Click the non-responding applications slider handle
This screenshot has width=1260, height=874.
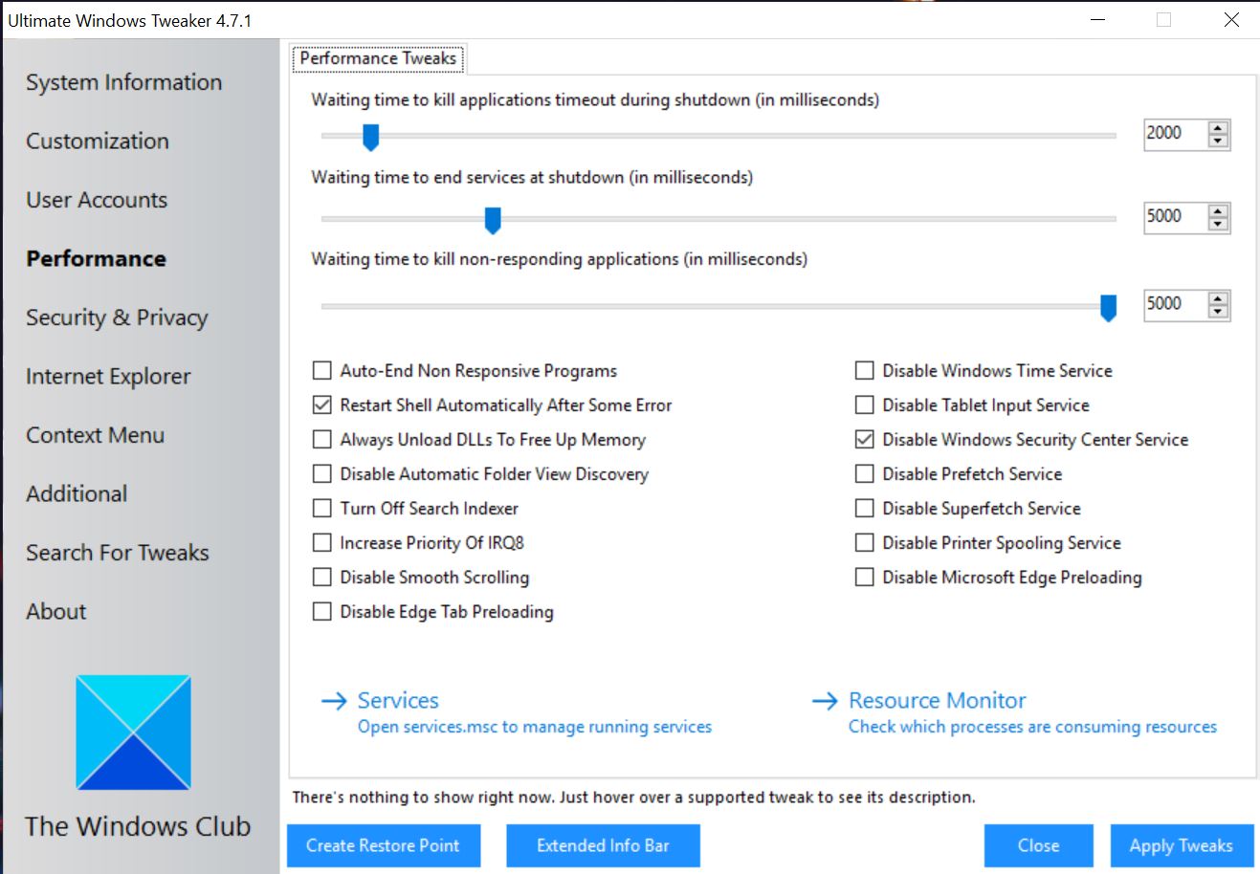(x=1109, y=308)
